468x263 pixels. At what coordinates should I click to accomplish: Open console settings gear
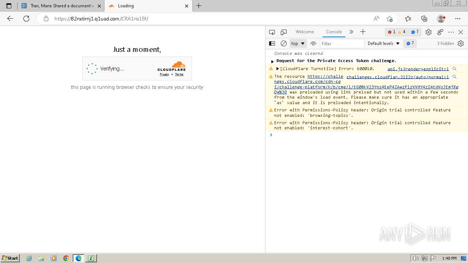(461, 43)
